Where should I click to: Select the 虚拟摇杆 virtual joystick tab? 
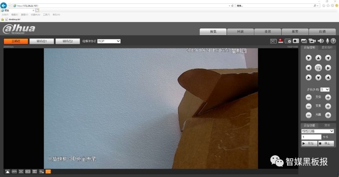327,48
